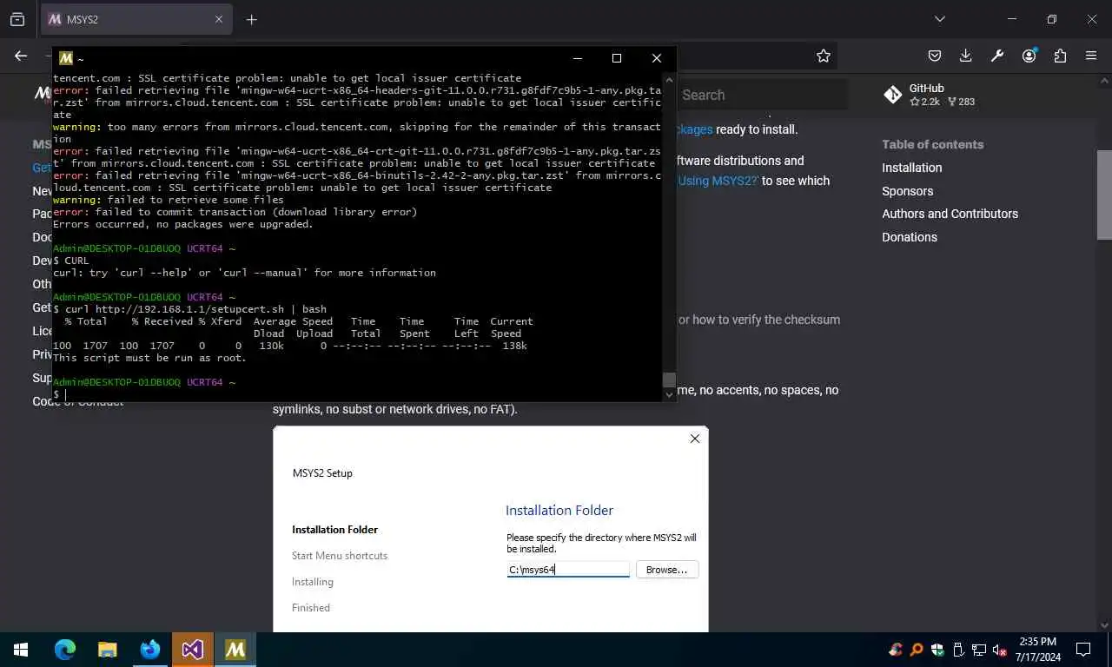
Task: Open the Windows Start menu
Action: point(21,650)
